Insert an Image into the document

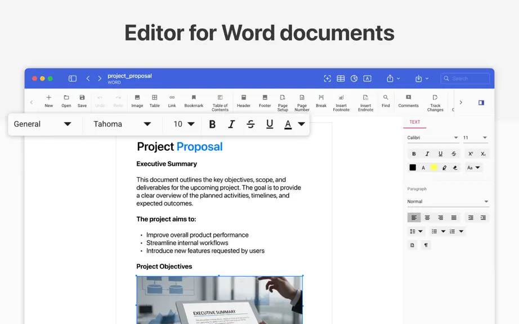[137, 101]
